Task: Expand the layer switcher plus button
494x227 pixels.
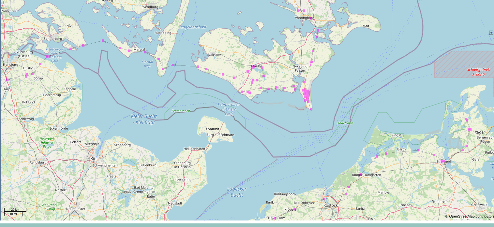Action: 491,33
